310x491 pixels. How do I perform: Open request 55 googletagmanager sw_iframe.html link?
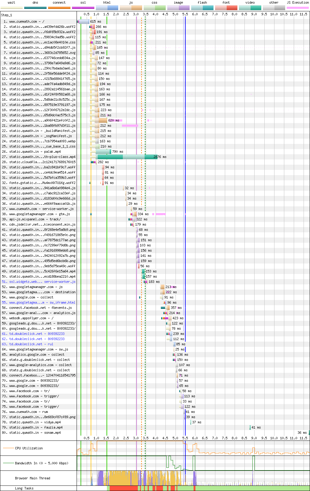pos(42,302)
